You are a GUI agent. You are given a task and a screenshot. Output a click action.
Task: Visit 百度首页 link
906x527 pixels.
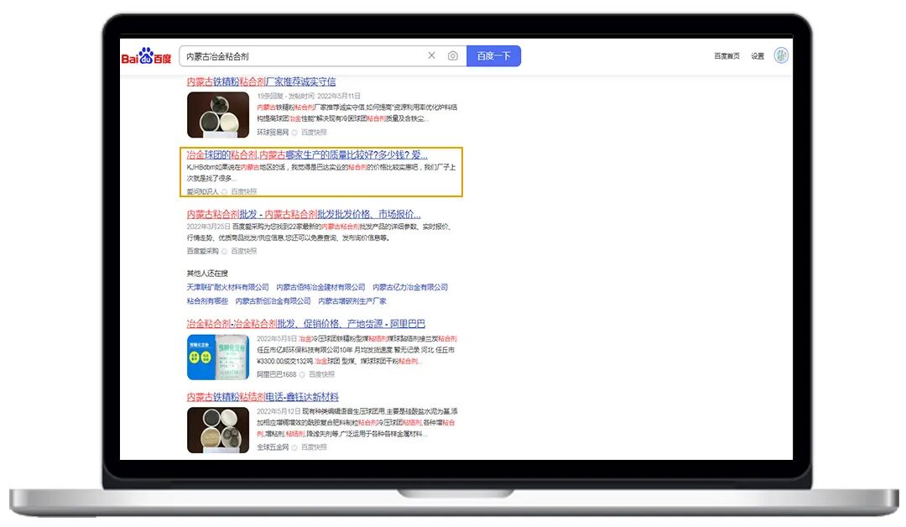[x=725, y=55]
